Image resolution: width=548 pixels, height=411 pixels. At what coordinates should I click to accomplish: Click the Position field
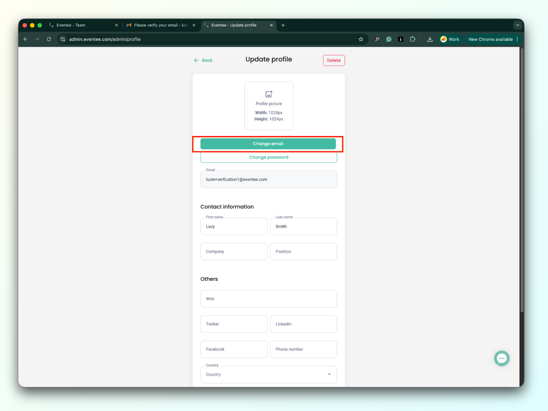303,252
